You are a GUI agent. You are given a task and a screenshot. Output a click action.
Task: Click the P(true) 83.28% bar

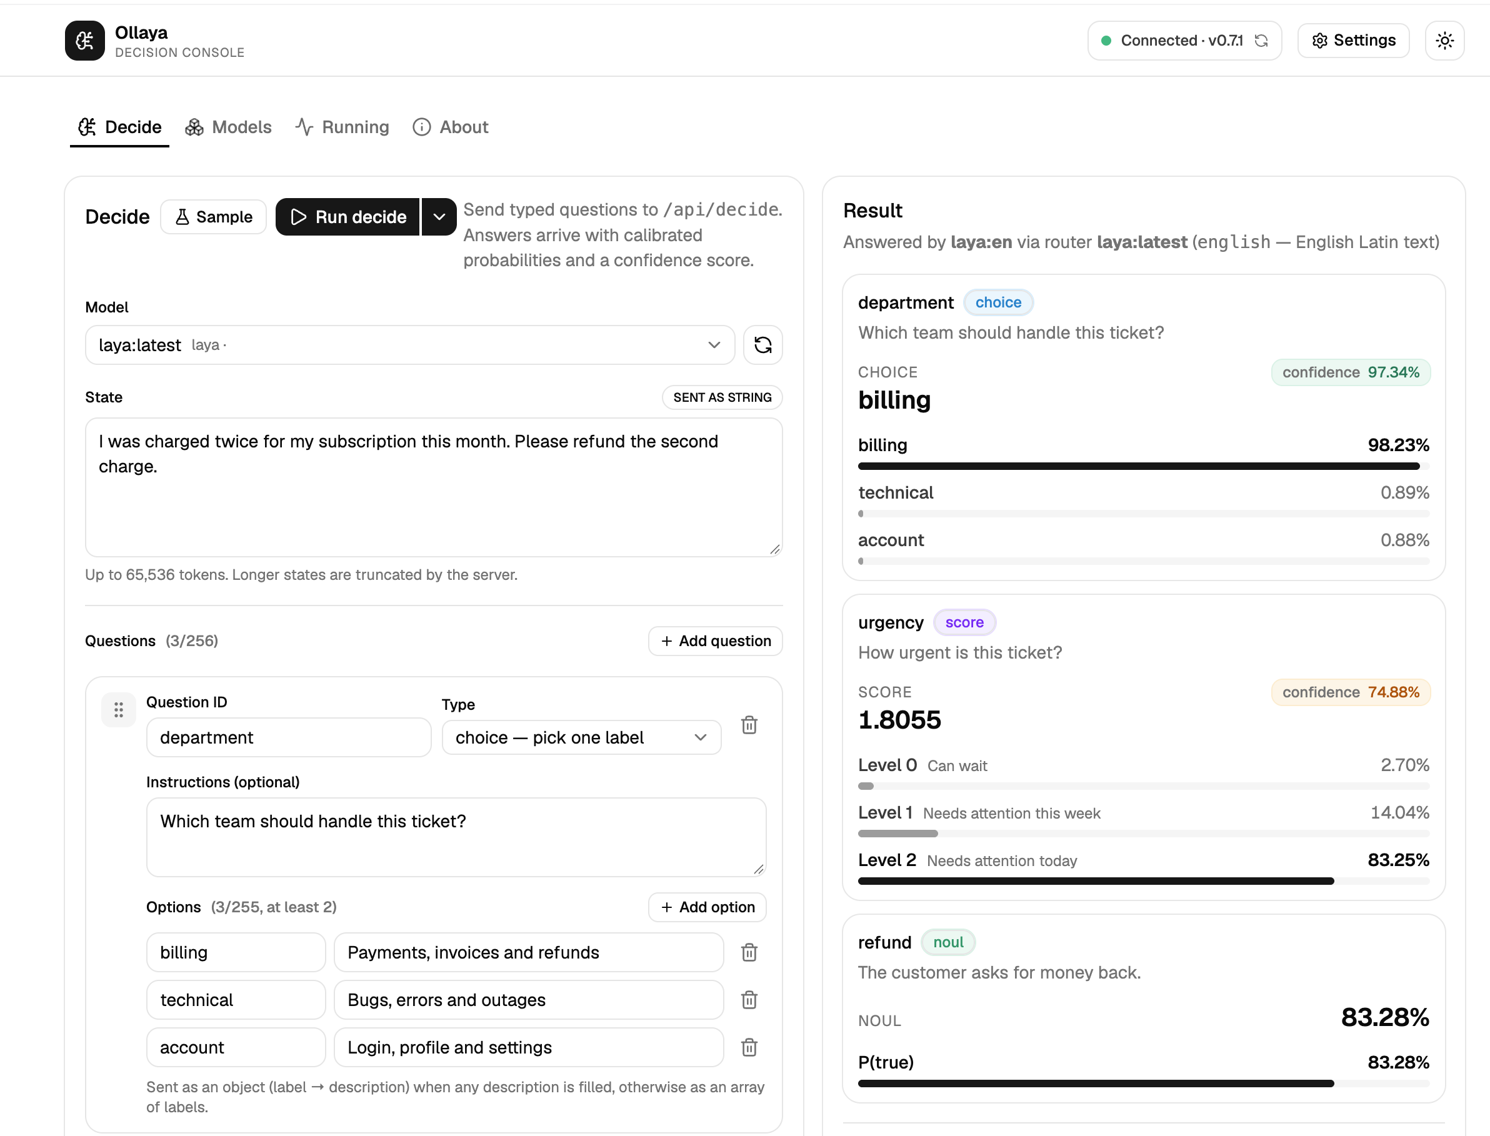pos(1144,1084)
